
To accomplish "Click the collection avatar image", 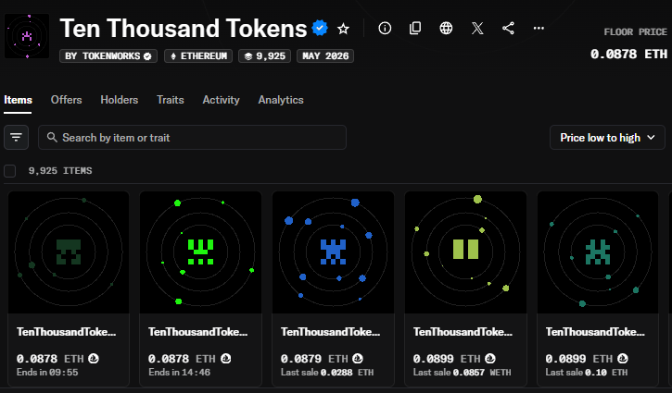I will 27,36.
